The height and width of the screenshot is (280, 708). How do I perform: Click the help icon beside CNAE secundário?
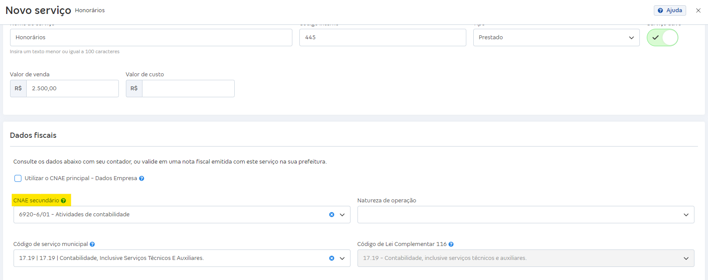point(63,201)
